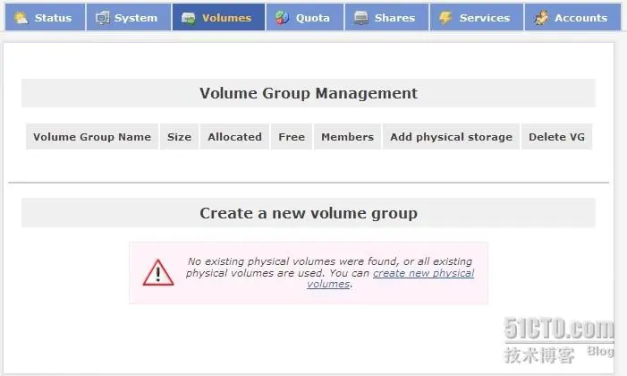This screenshot has width=627, height=376.
Task: Click the Delete VG column header
Action: click(x=556, y=137)
